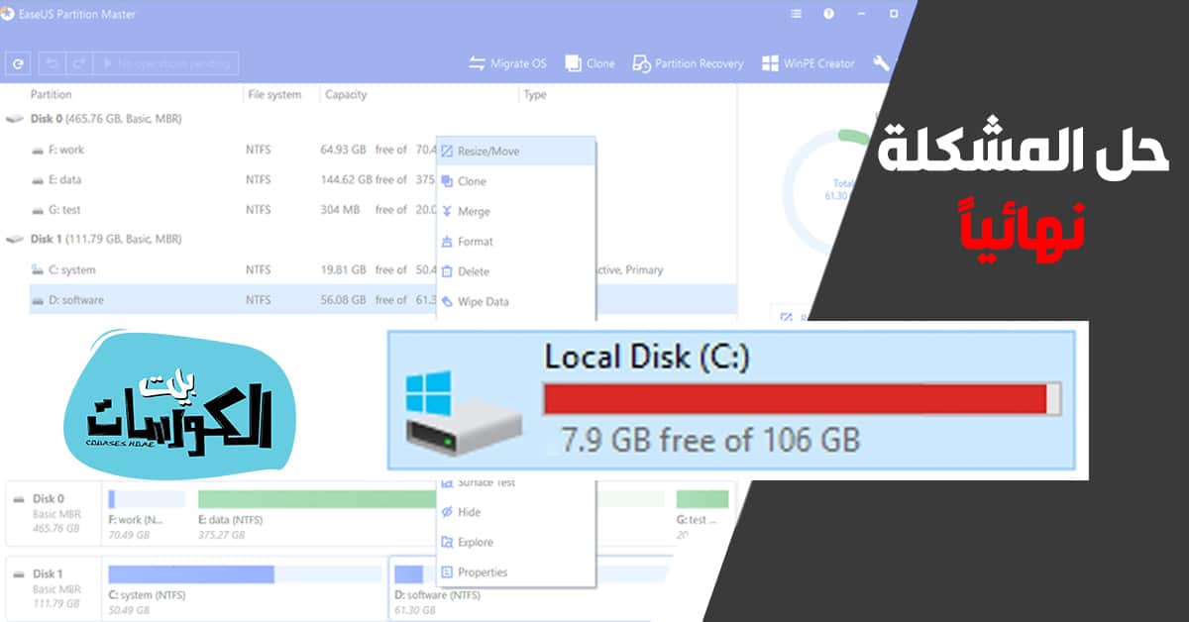Viewport: 1189px width, 622px height.
Task: Click the Capacity column header
Action: point(346,95)
